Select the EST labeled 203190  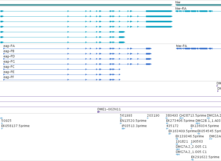153,116
